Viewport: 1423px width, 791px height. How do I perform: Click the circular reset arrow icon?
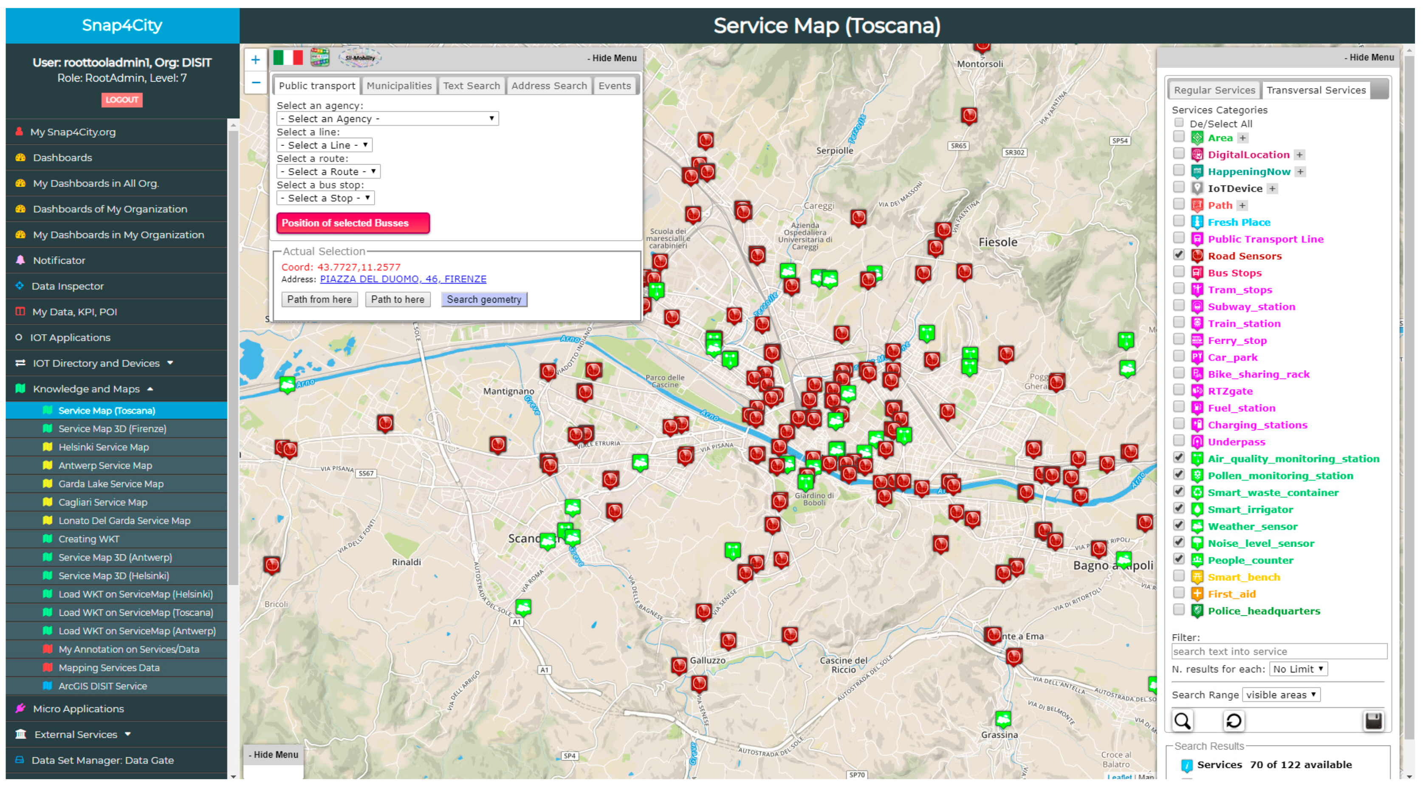[x=1233, y=721]
